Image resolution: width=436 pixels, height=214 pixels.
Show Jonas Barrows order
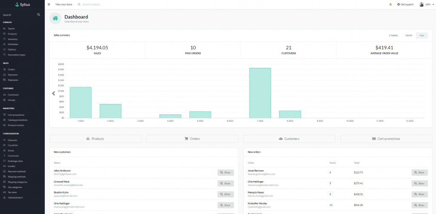[419, 173]
